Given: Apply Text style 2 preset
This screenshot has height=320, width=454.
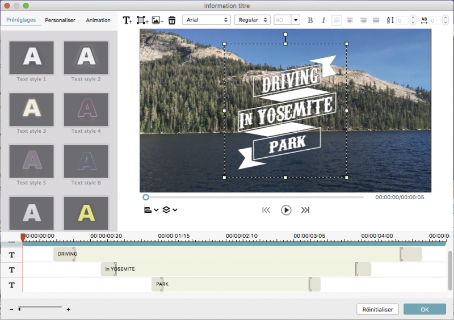Looking at the screenshot, I should click(x=86, y=58).
